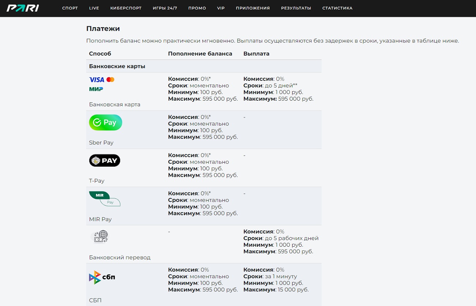Image resolution: width=476 pixels, height=306 pixels.
Task: Click the black T-Pay logo
Action: click(105, 160)
